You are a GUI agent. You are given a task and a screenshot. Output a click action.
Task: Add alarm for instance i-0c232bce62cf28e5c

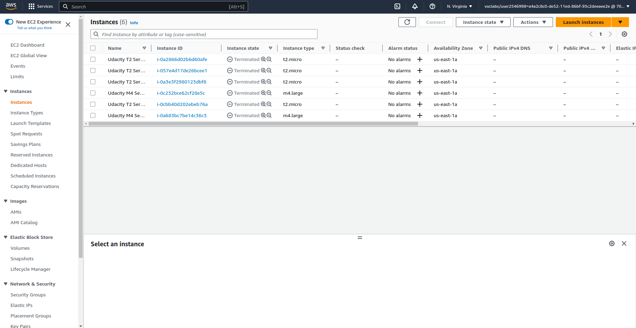tap(420, 93)
